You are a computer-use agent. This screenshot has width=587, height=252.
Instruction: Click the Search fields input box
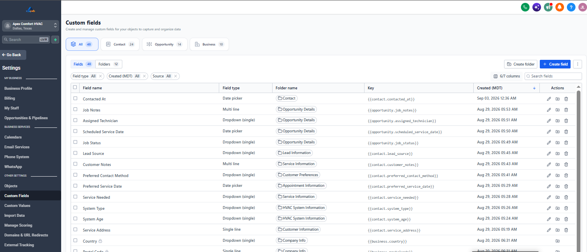point(553,76)
